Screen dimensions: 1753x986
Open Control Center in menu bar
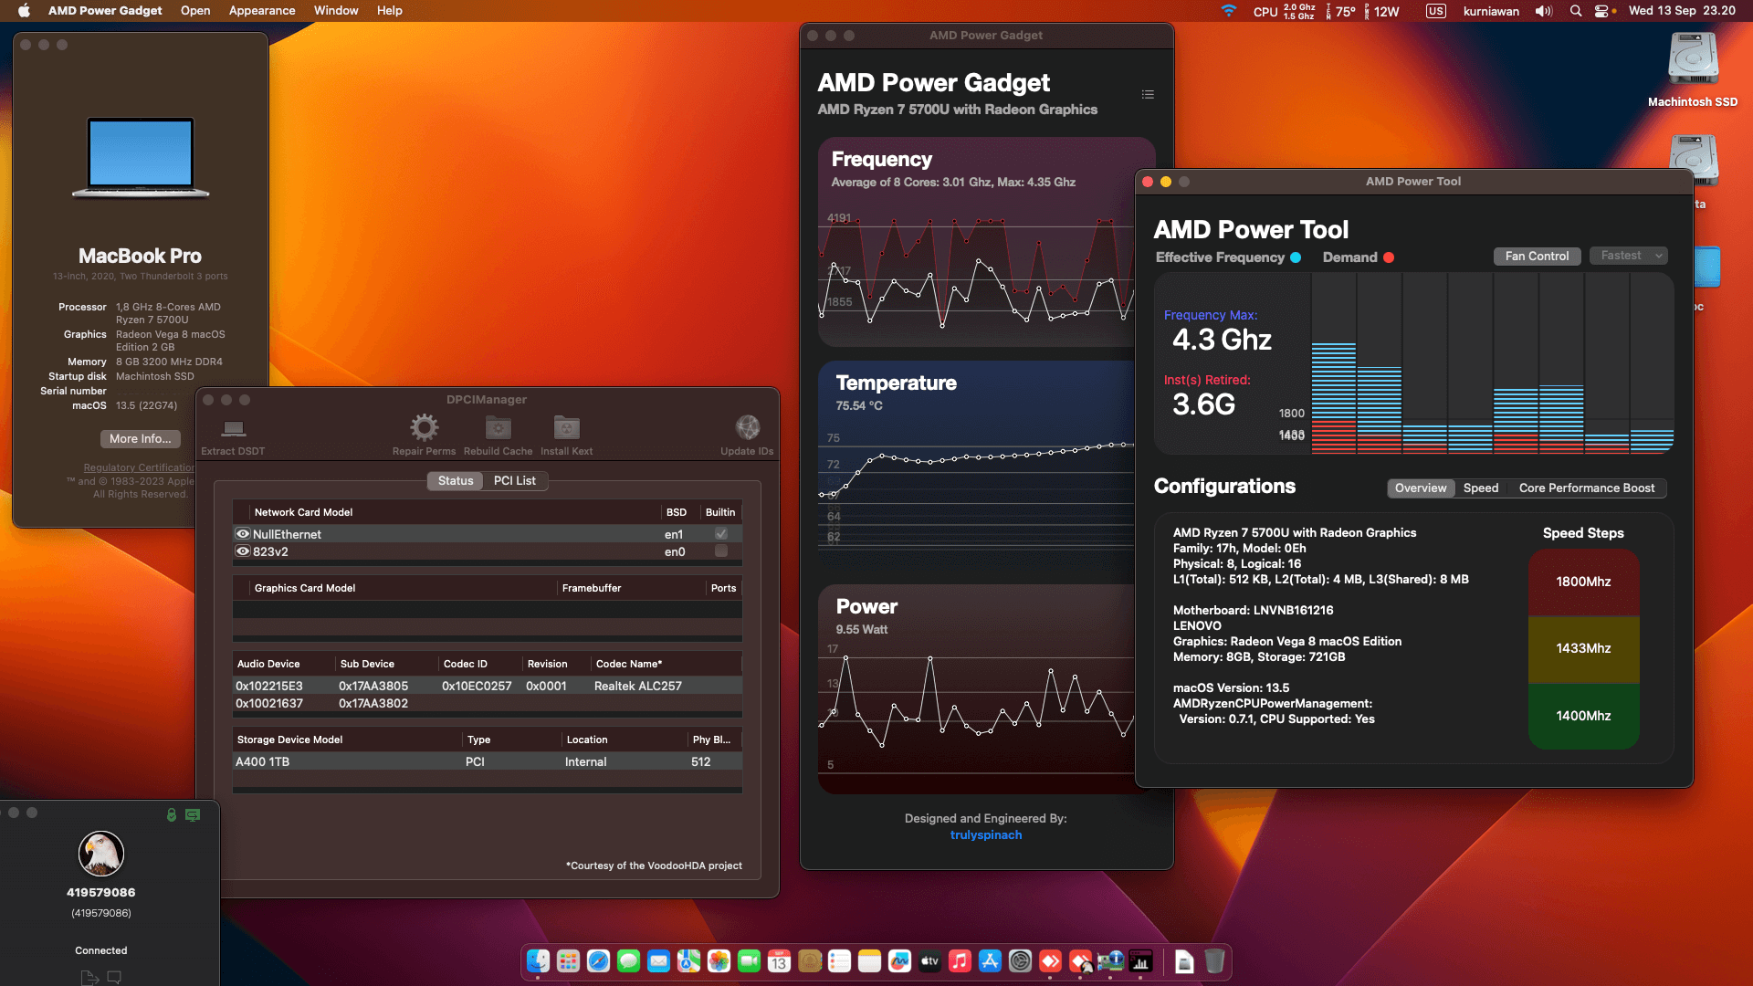[1601, 11]
